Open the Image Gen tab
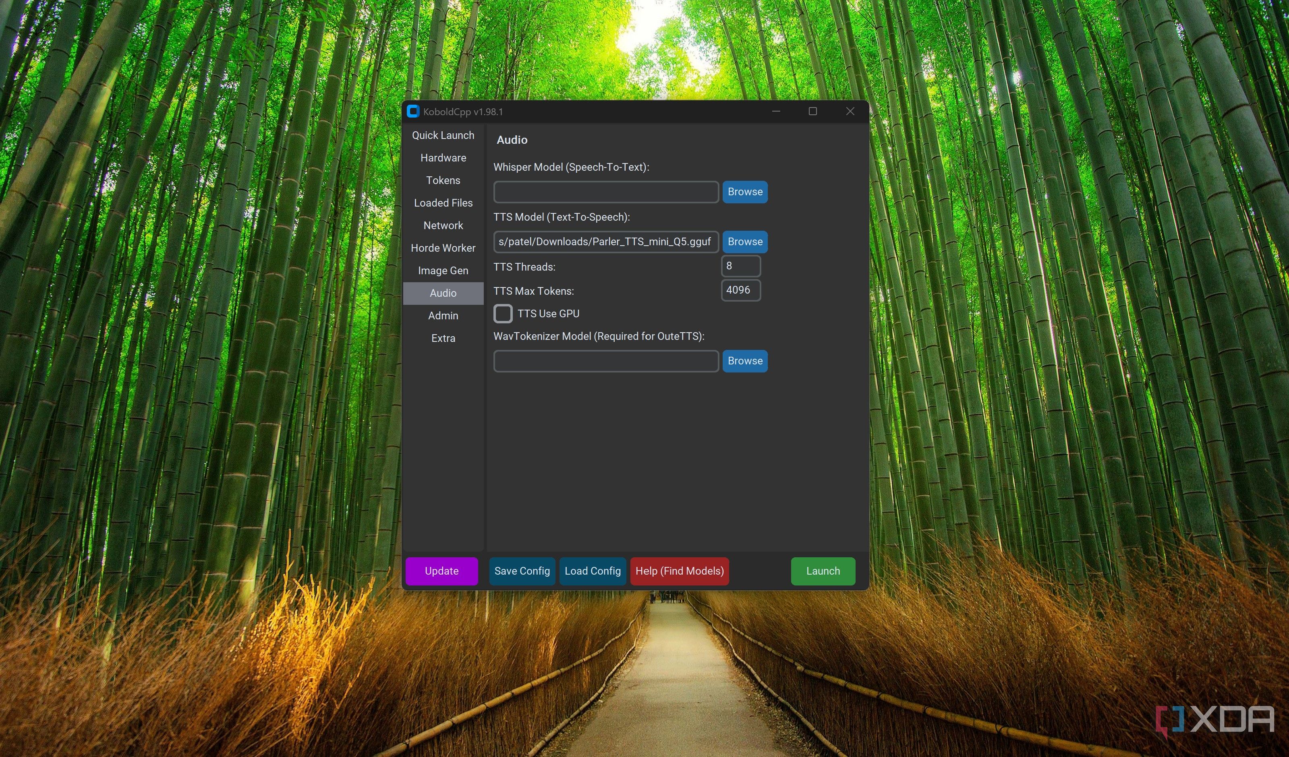Screen dimensions: 1289x757 click(443, 271)
